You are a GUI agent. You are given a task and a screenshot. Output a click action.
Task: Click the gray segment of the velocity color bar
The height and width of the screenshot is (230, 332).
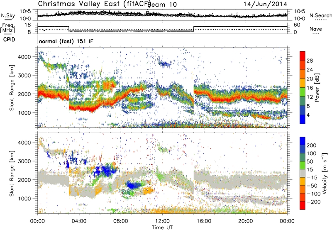click(x=303, y=174)
